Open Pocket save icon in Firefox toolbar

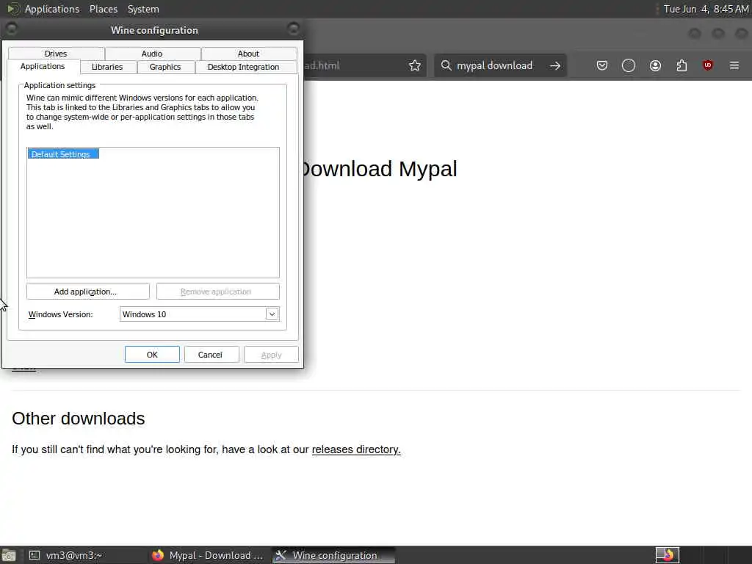point(602,65)
